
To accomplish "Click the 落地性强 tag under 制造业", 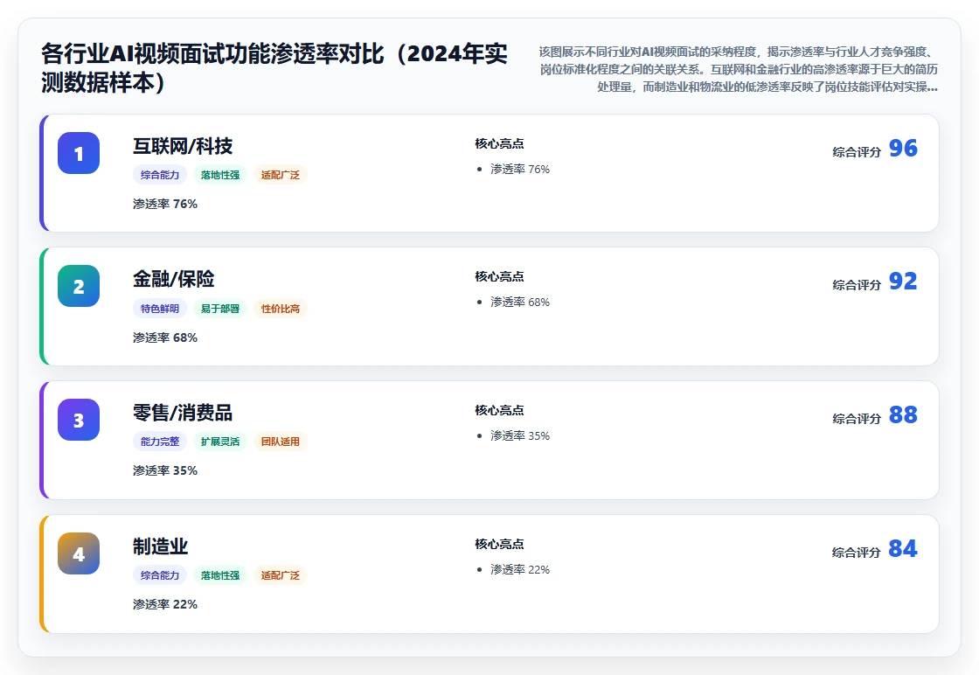I will 219,575.
